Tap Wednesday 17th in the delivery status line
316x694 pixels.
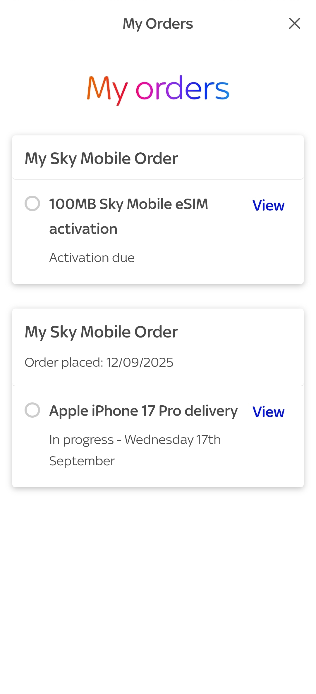[x=173, y=440]
